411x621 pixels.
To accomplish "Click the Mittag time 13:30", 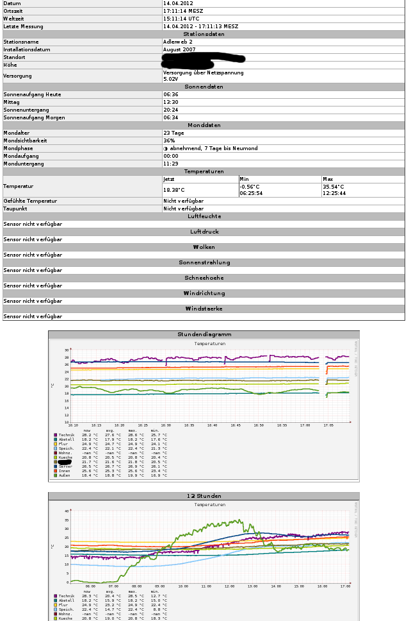I will (171, 102).
